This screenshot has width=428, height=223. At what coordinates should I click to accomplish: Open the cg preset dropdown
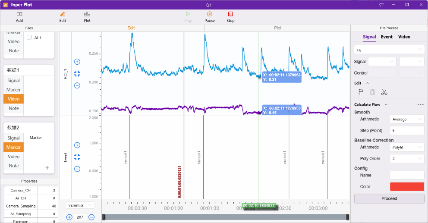click(x=389, y=50)
